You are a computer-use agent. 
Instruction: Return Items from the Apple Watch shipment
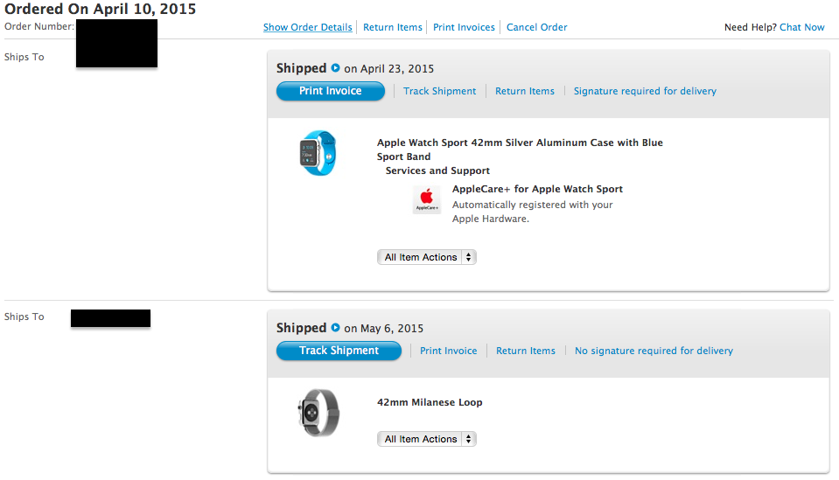[x=525, y=91]
